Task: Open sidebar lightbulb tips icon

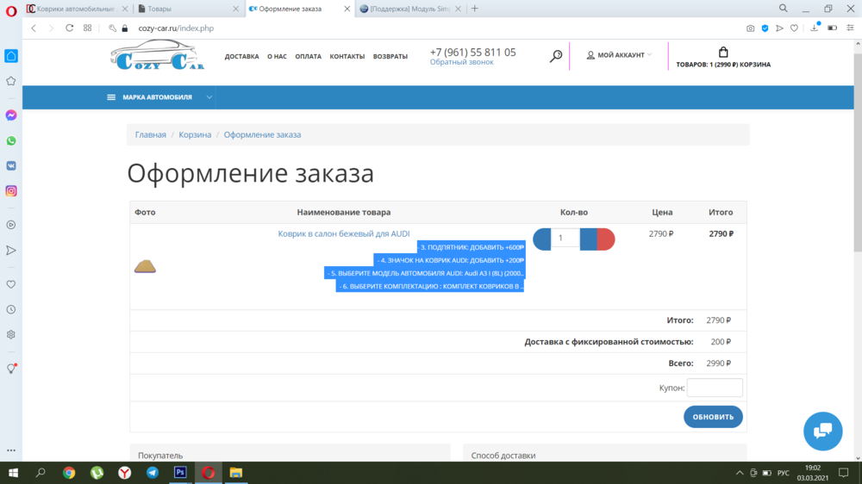Action: (11, 369)
